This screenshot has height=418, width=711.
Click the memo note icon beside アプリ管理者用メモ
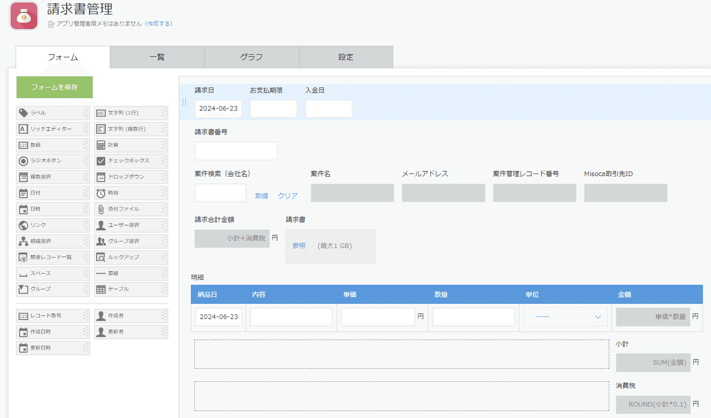click(51, 24)
